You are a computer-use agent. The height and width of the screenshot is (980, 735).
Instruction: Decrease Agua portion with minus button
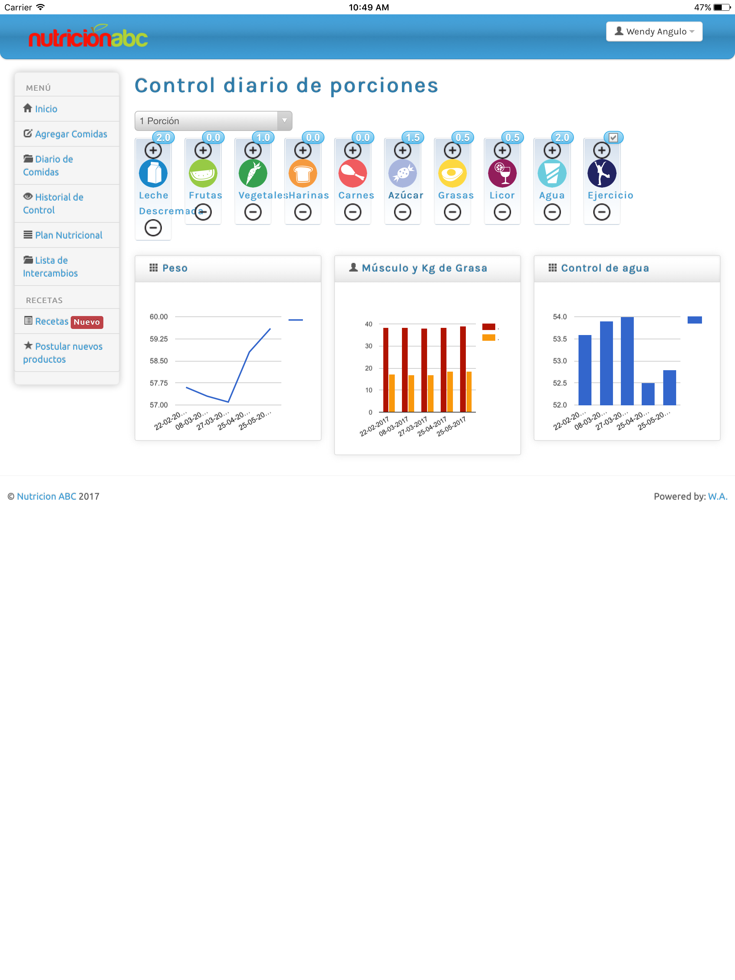pyautogui.click(x=552, y=212)
